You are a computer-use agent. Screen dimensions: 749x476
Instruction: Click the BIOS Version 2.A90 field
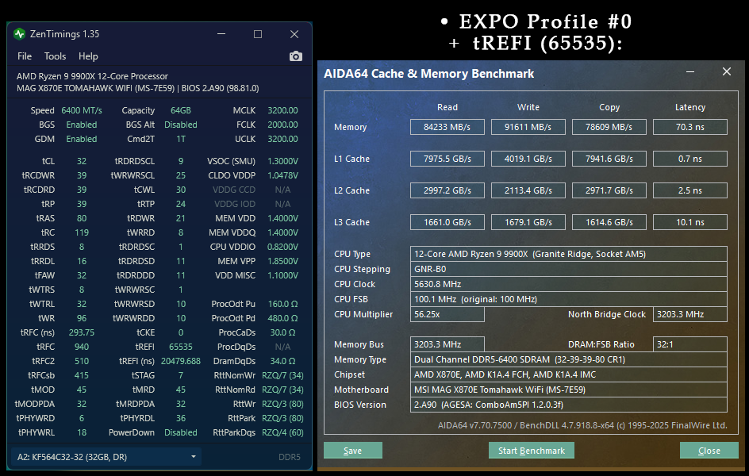point(568,405)
